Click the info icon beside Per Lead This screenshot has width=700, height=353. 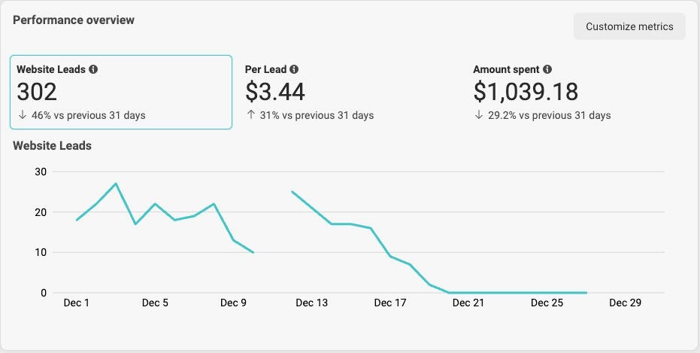point(294,69)
